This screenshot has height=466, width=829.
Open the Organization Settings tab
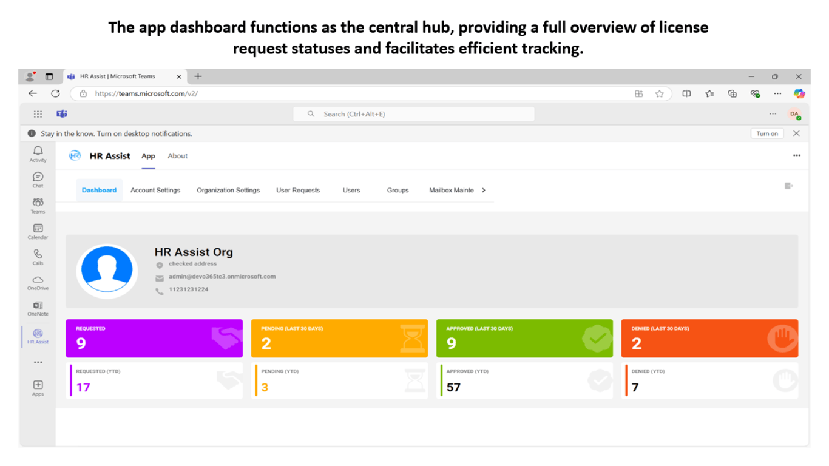tap(228, 191)
